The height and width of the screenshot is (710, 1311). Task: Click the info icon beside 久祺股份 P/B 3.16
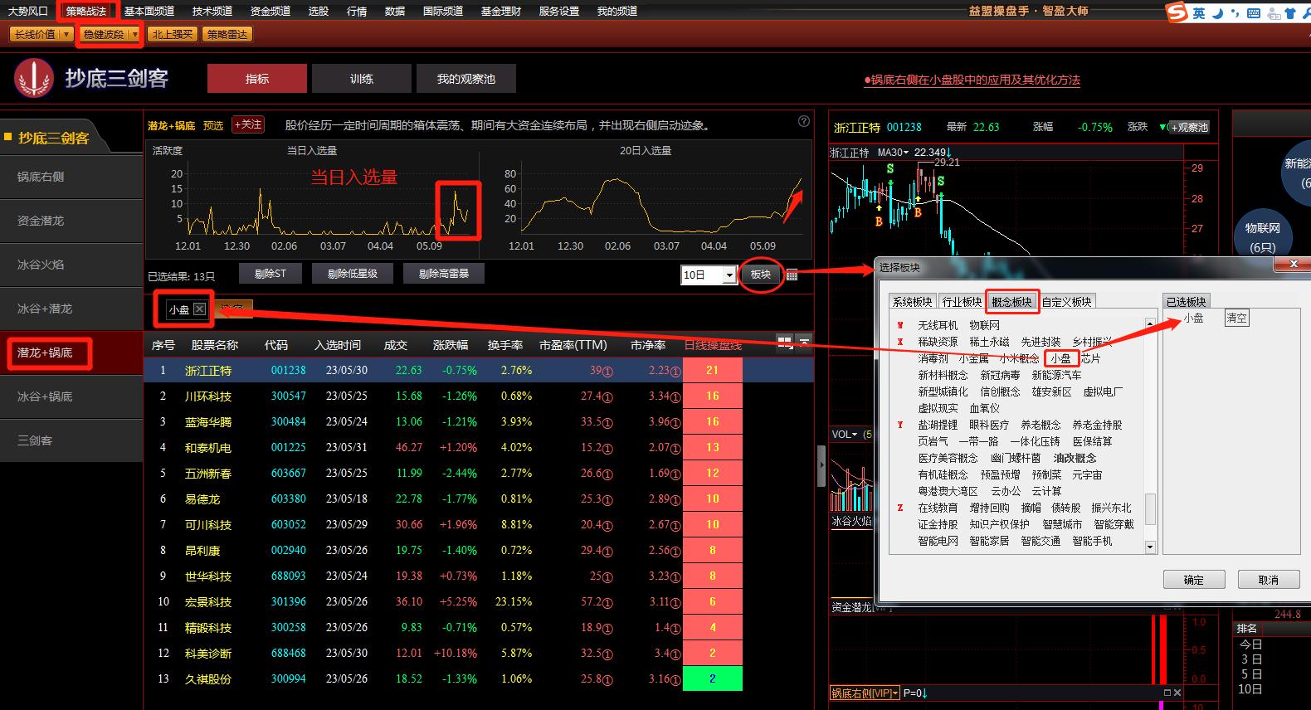tap(675, 680)
